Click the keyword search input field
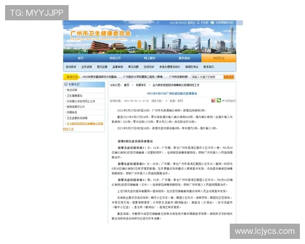 (x=207, y=77)
